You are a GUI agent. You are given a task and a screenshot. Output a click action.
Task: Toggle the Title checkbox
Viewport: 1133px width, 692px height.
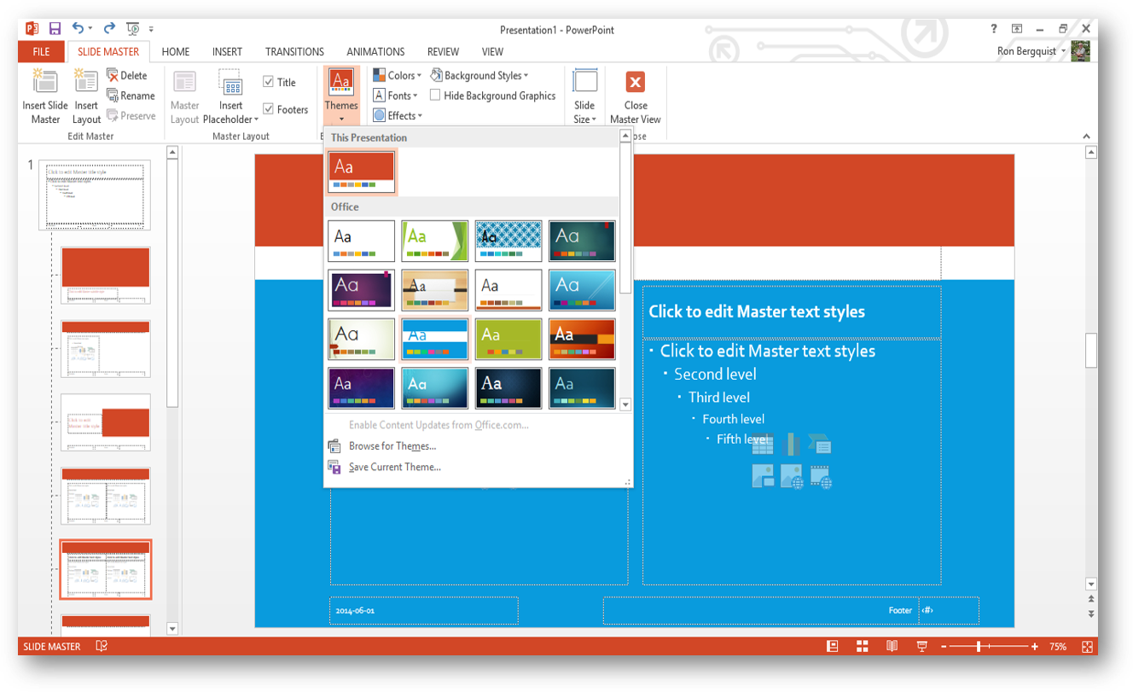(x=279, y=82)
